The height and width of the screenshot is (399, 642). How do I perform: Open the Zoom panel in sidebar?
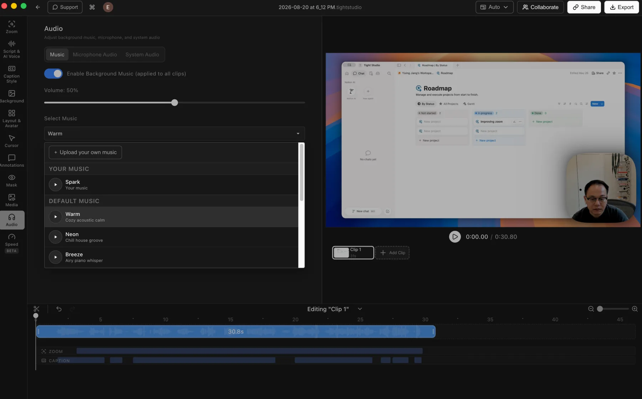11,27
